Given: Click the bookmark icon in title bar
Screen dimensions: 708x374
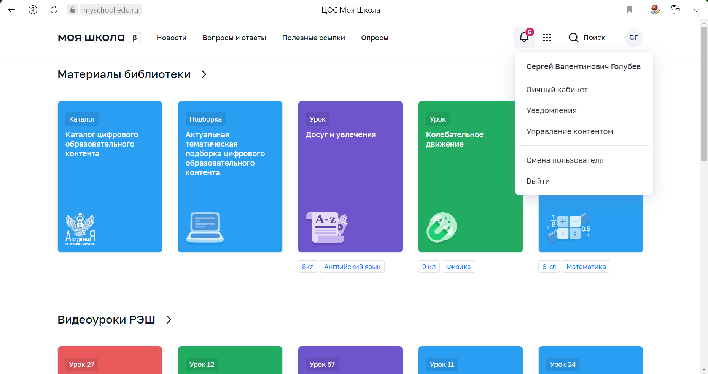Looking at the screenshot, I should pyautogui.click(x=630, y=10).
